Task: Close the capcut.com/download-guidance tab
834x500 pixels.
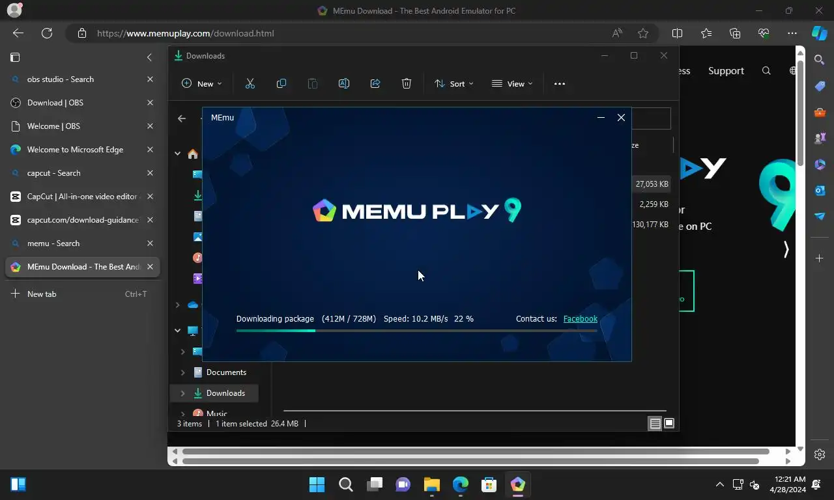Action: (150, 220)
